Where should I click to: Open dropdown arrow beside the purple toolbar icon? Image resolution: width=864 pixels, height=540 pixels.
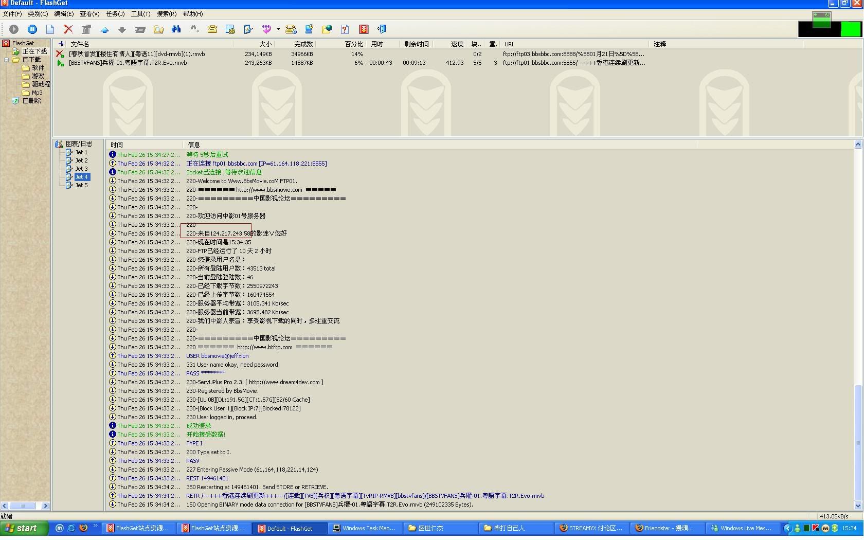[278, 29]
